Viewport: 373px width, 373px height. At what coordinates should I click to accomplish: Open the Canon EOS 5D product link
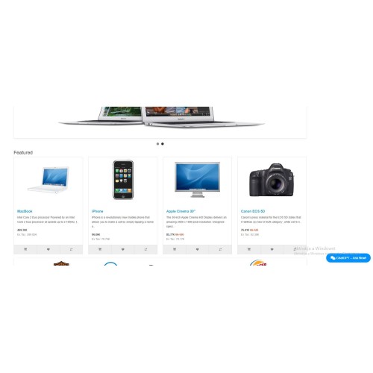(x=253, y=211)
